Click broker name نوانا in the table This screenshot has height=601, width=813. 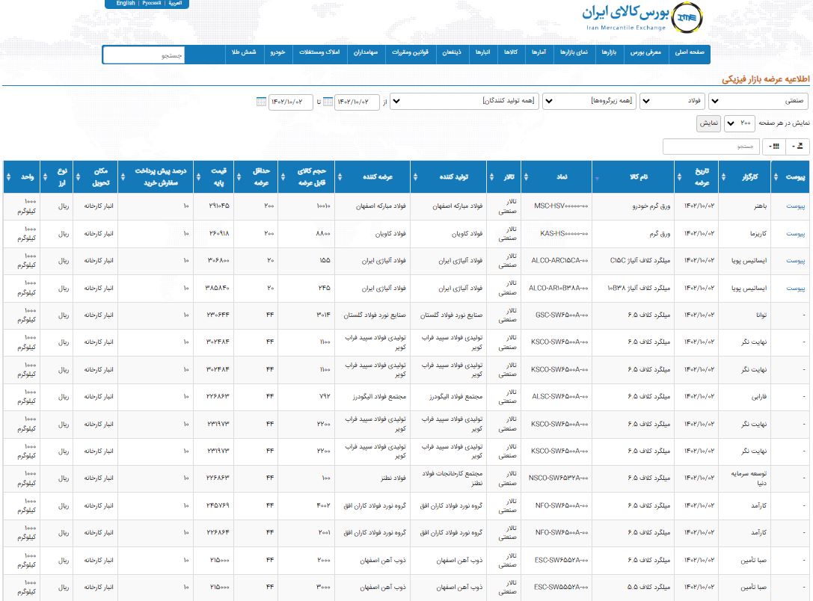pyautogui.click(x=761, y=315)
